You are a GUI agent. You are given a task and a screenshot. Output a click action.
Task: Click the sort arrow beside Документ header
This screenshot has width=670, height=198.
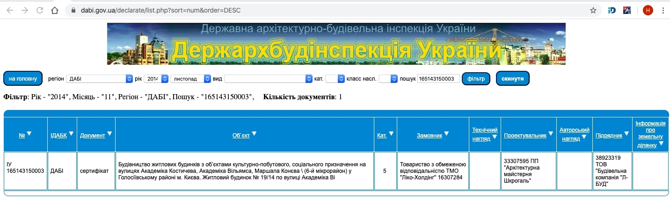point(109,134)
